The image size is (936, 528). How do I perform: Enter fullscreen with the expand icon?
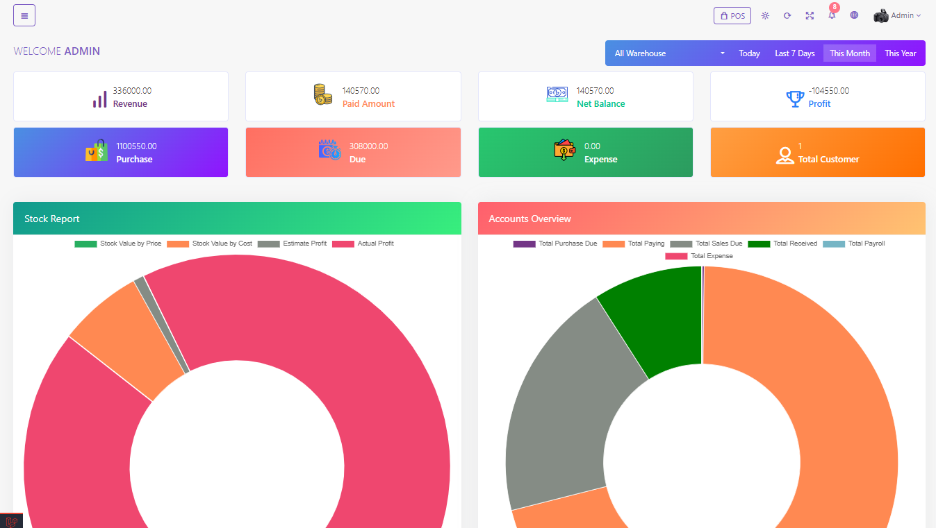pos(810,15)
